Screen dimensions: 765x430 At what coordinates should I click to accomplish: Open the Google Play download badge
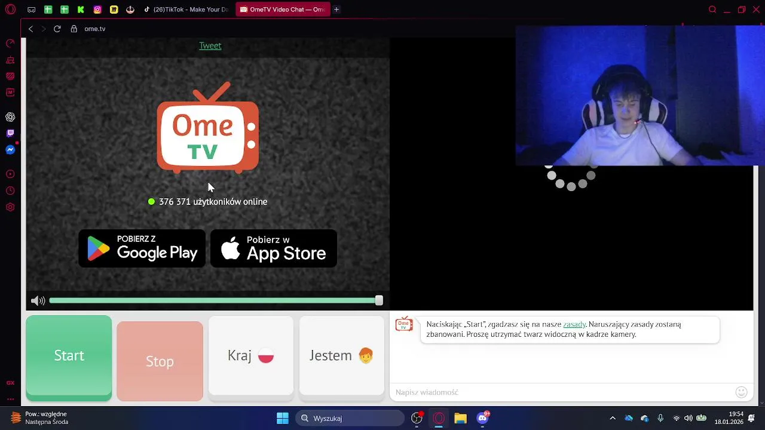[x=142, y=248]
